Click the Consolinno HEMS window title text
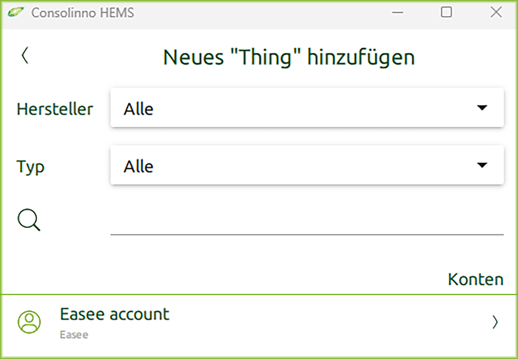 click(x=83, y=13)
